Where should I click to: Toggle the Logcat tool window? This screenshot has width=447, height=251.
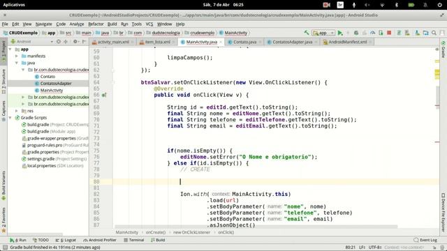pos(66,240)
